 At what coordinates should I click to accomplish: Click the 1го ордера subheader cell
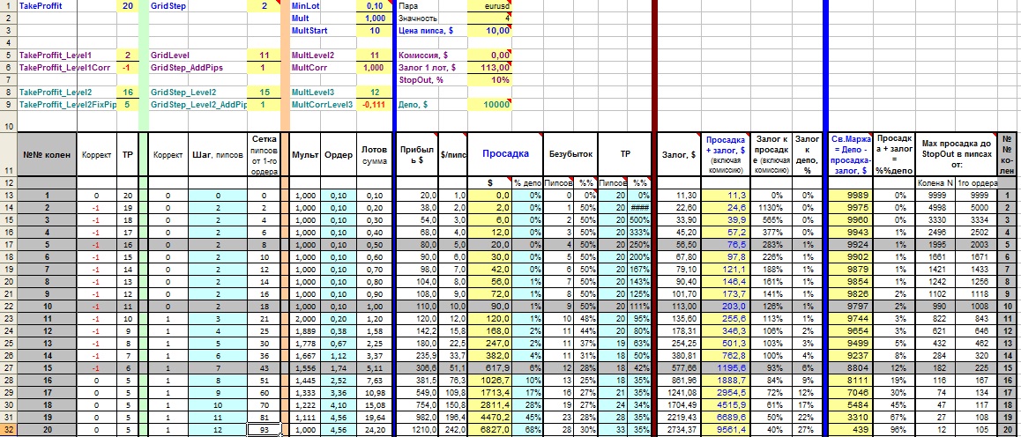[977, 182]
